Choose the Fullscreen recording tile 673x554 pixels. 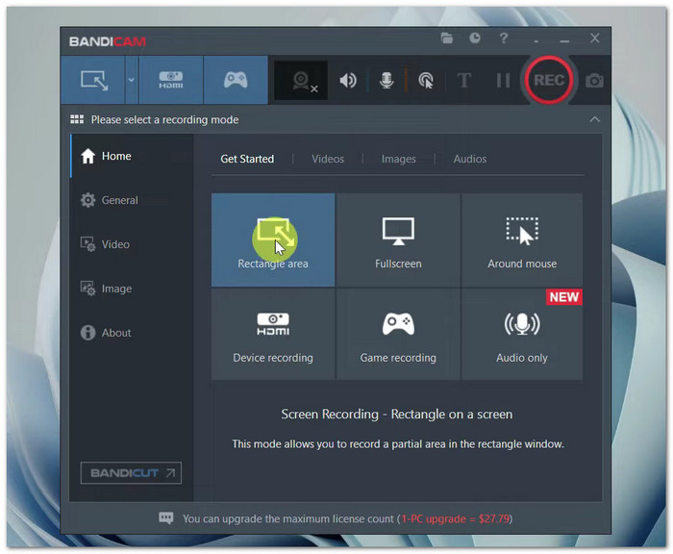398,239
